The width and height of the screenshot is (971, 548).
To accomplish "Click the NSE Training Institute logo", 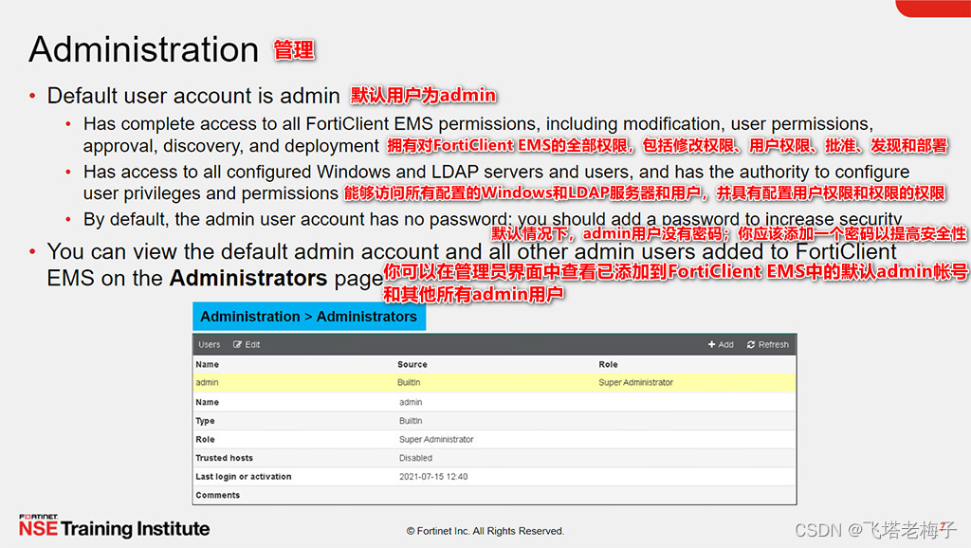I will coord(114,525).
